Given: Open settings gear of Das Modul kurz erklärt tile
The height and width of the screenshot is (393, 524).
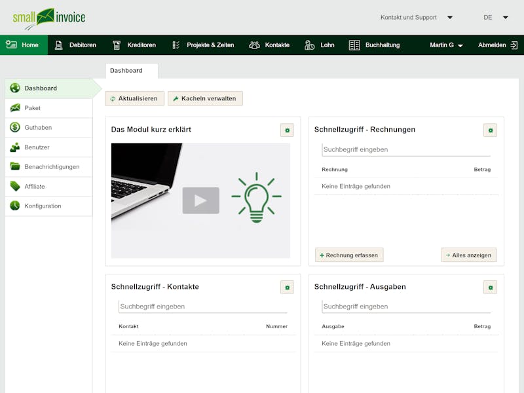Looking at the screenshot, I should pos(287,130).
